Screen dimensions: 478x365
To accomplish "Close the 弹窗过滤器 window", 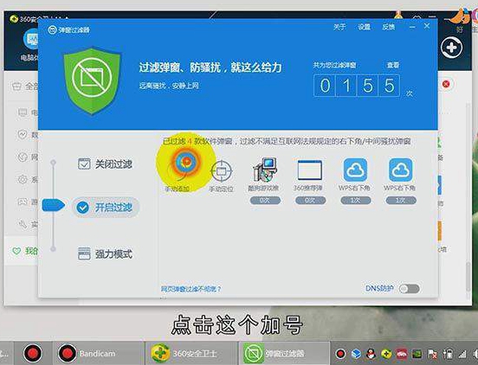I will [x=427, y=26].
